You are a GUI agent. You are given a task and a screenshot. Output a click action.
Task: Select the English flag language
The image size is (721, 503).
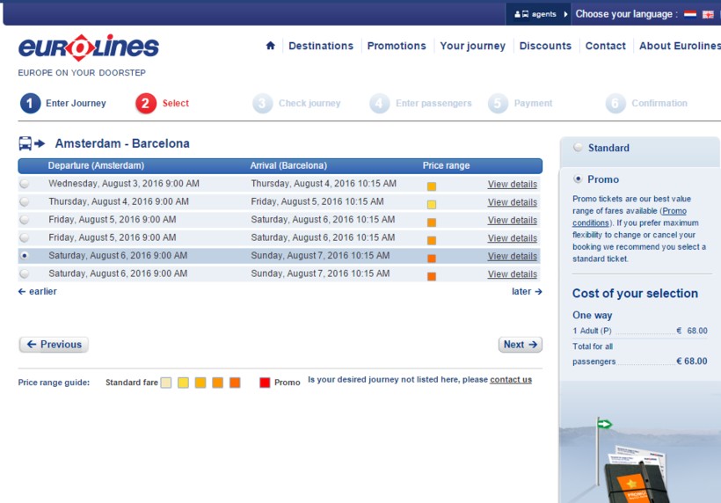708,14
